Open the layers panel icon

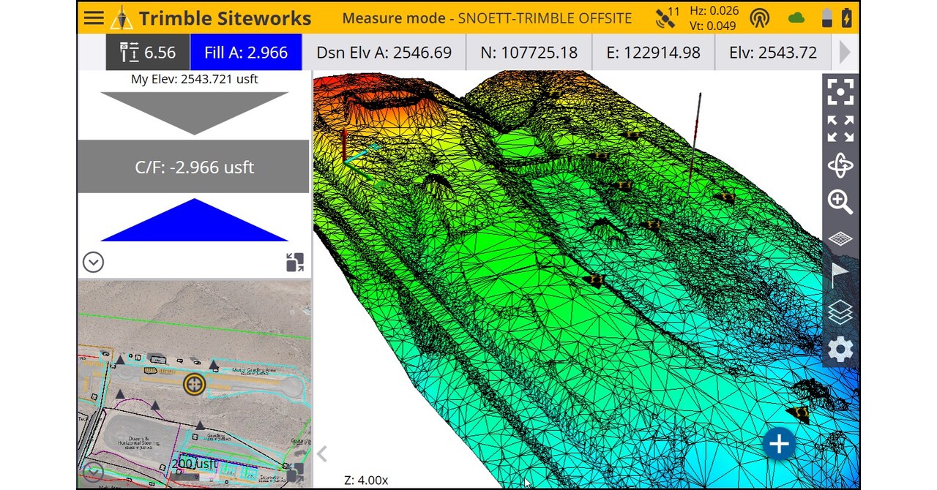click(x=840, y=312)
